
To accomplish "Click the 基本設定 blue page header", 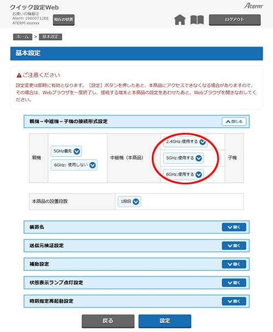I will tap(136, 54).
